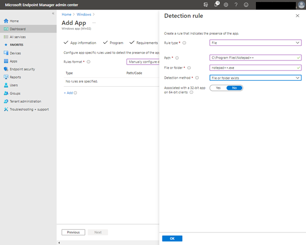Close the Detection rule panel
The image size is (306, 245).
pos(297,16)
